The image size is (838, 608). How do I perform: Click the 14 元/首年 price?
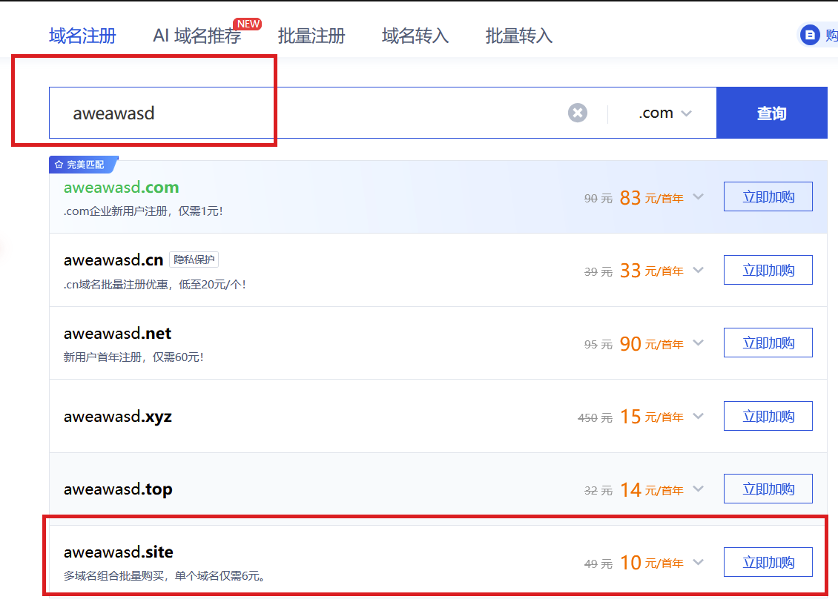(651, 489)
